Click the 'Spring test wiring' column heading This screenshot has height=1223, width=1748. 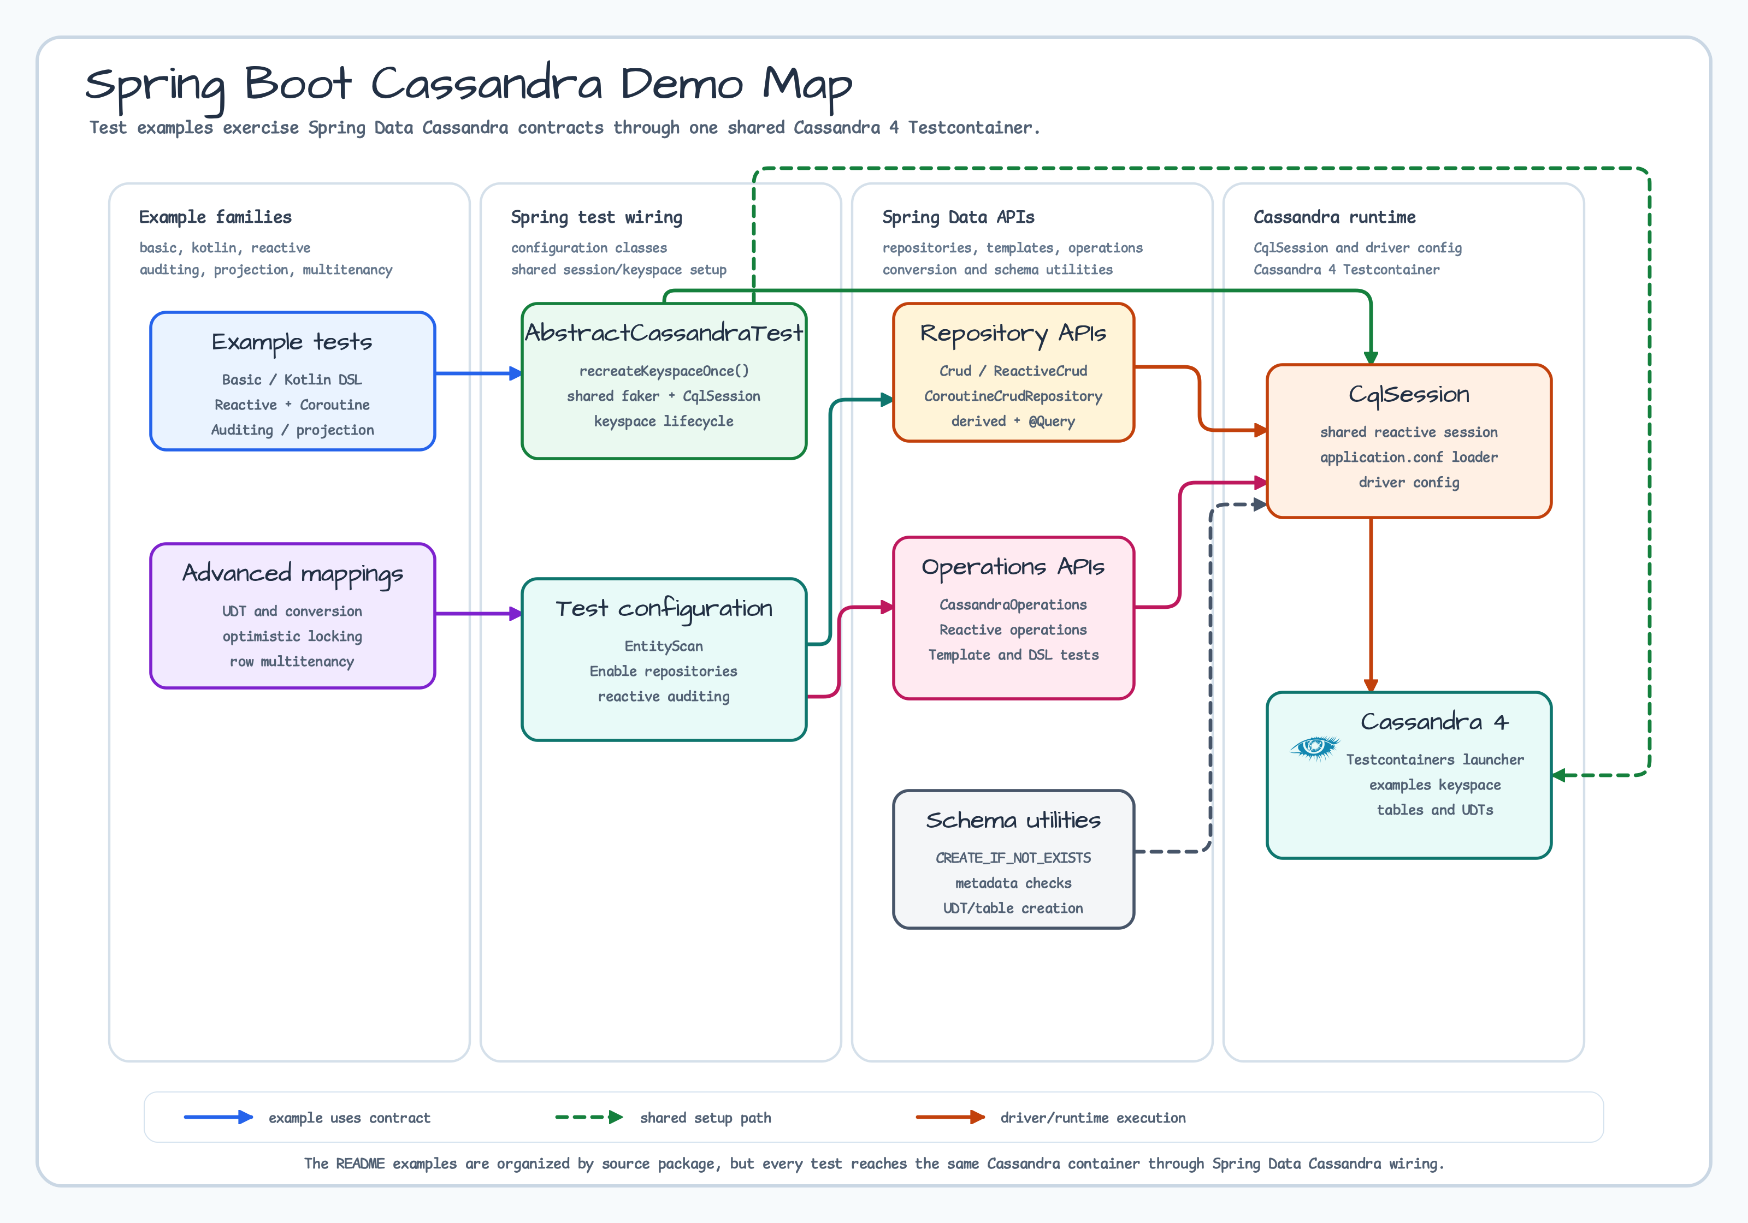pos(596,217)
